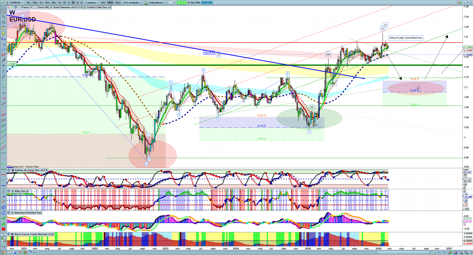The image size is (473, 255).
Task: Zoom out using the bottom-right magnifier minus
Action: click(x=461, y=253)
